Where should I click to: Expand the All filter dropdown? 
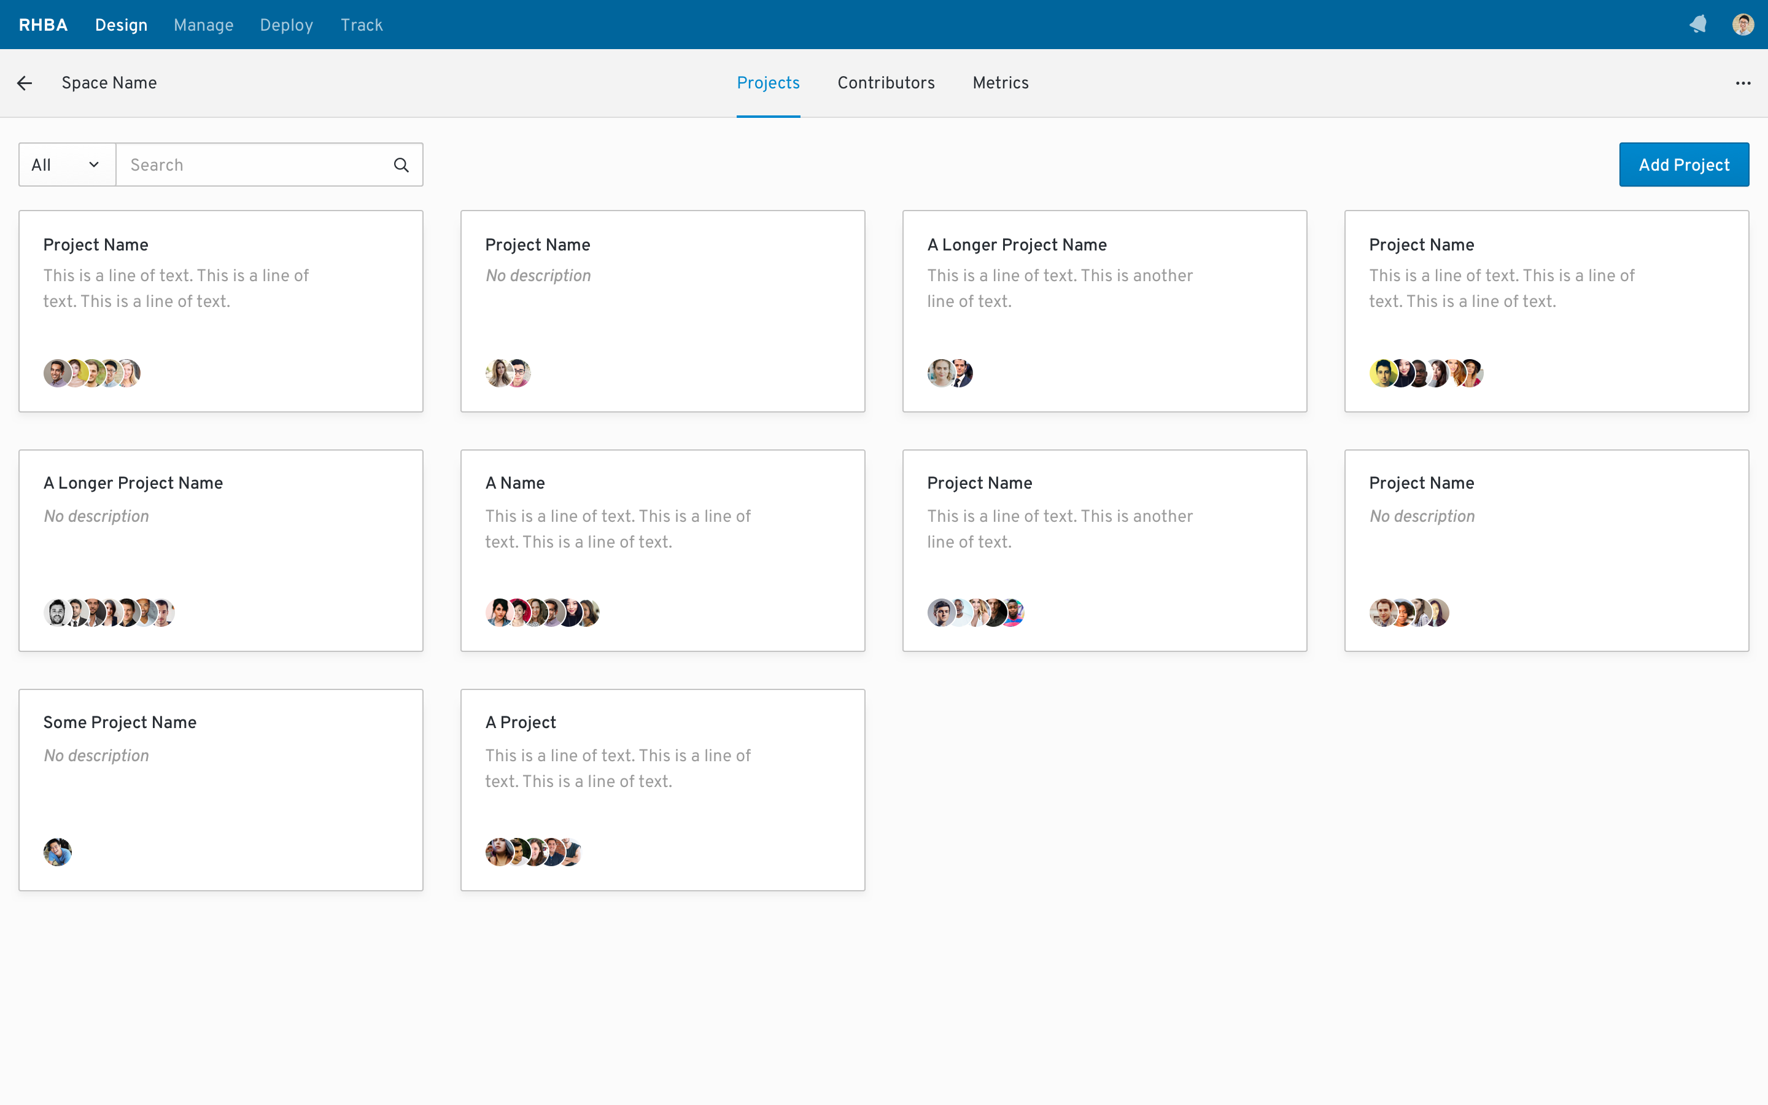66,165
